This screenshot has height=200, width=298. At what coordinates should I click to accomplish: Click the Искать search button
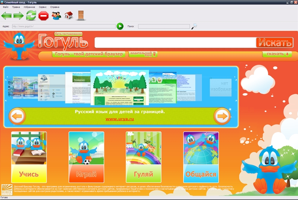(275, 43)
